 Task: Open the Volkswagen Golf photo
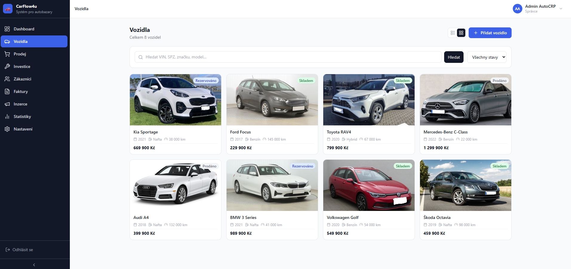369,185
